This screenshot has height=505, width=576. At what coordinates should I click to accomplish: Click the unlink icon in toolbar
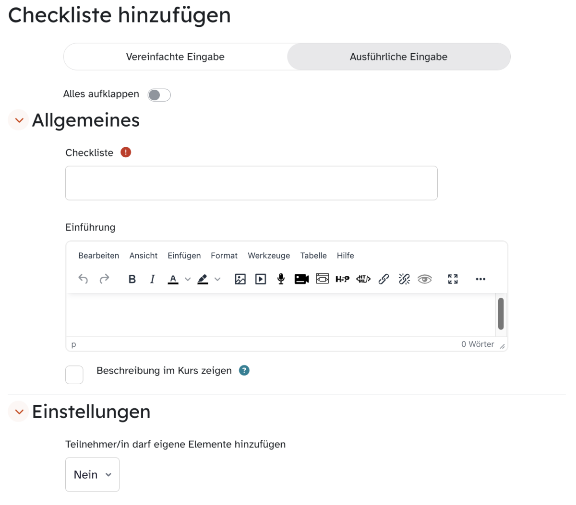point(404,279)
